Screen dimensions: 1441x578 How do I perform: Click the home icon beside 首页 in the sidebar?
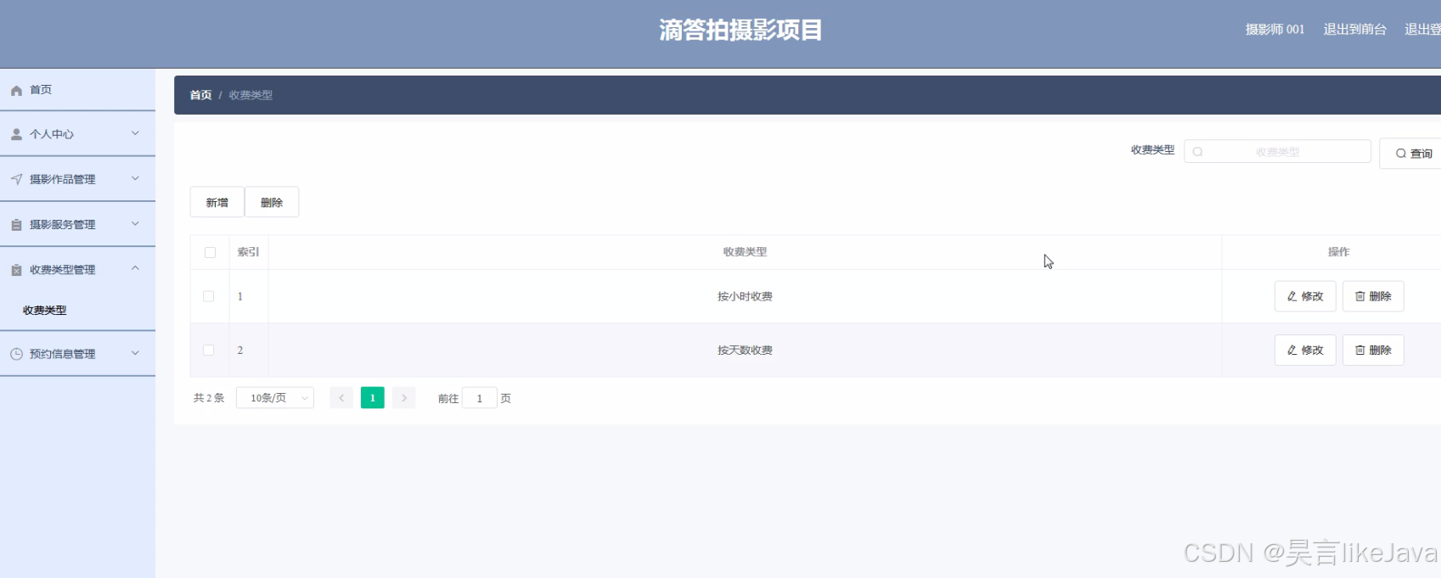[x=16, y=90]
